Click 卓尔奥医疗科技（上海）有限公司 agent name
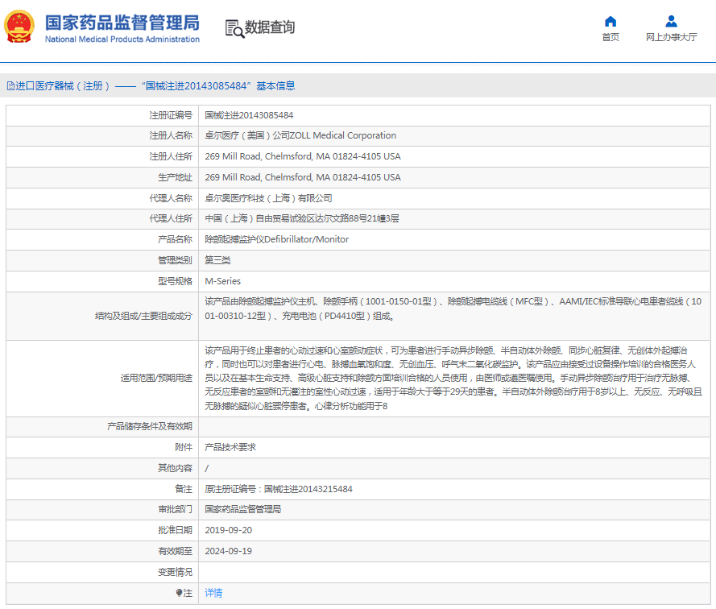Image resolution: width=716 pixels, height=609 pixels. [268, 198]
